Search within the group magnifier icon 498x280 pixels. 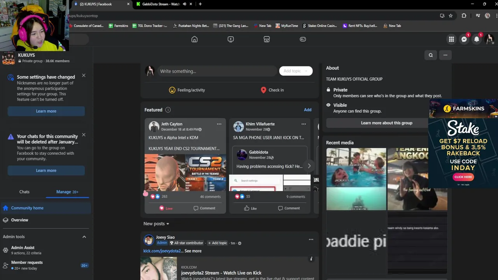point(431,55)
